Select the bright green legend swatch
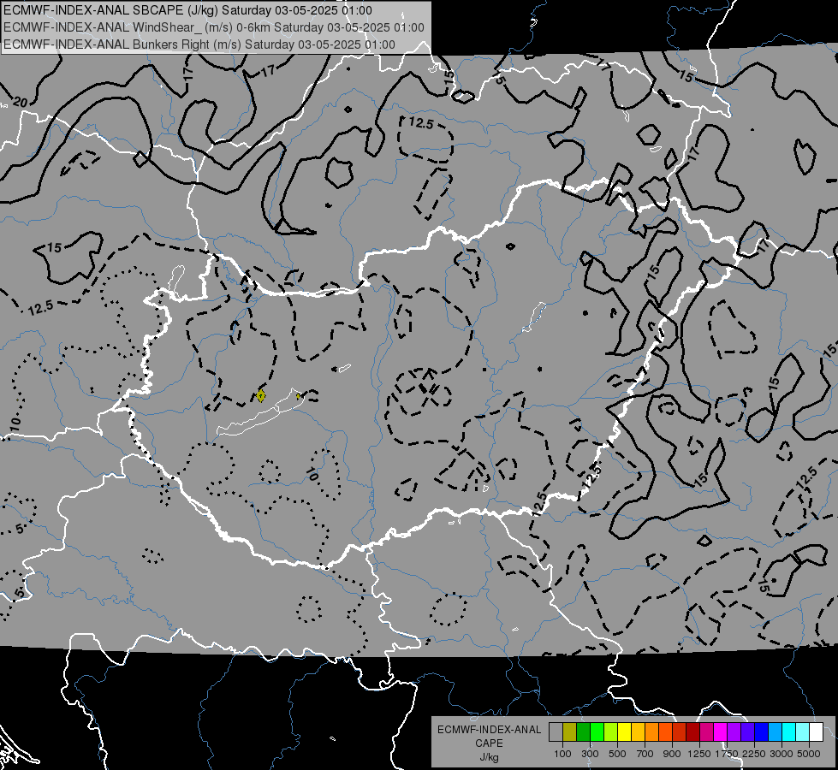Image resolution: width=838 pixels, height=770 pixels. [597, 731]
